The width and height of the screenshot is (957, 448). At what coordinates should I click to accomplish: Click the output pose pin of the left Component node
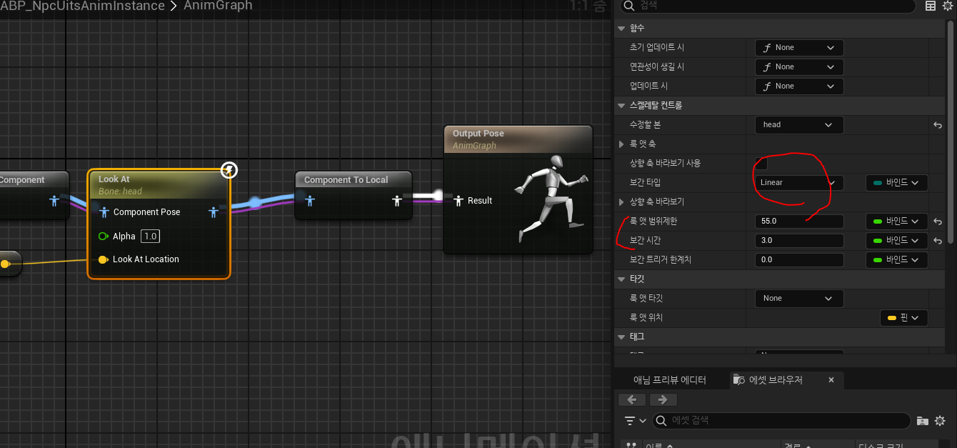(x=54, y=201)
